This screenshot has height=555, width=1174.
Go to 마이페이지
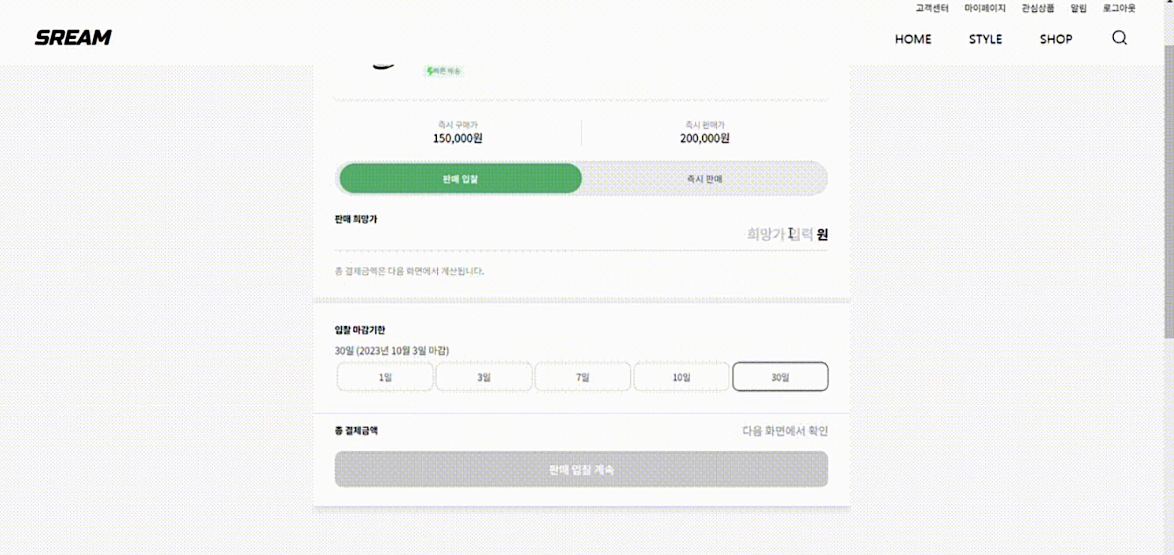(985, 8)
